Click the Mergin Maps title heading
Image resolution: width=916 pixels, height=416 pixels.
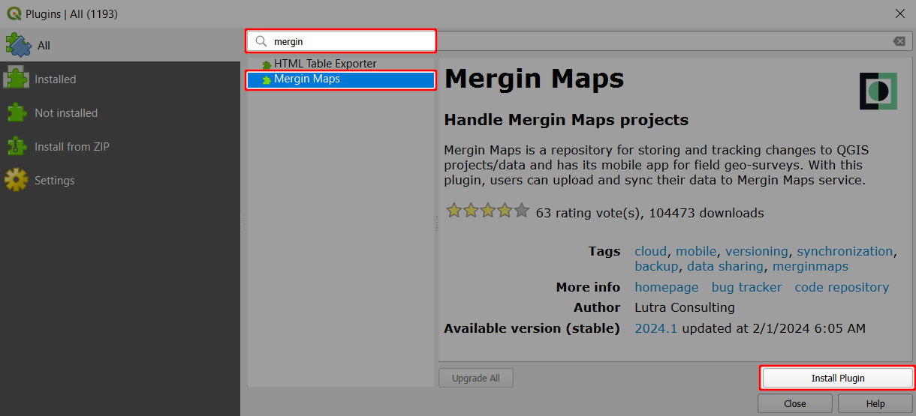534,79
